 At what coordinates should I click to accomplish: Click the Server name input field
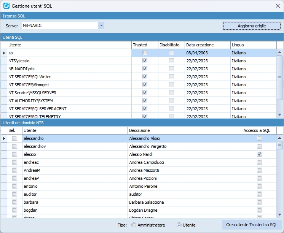click(59, 25)
